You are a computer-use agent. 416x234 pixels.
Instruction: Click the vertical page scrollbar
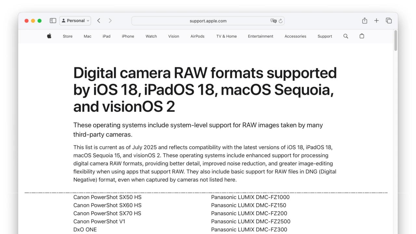(x=396, y=41)
